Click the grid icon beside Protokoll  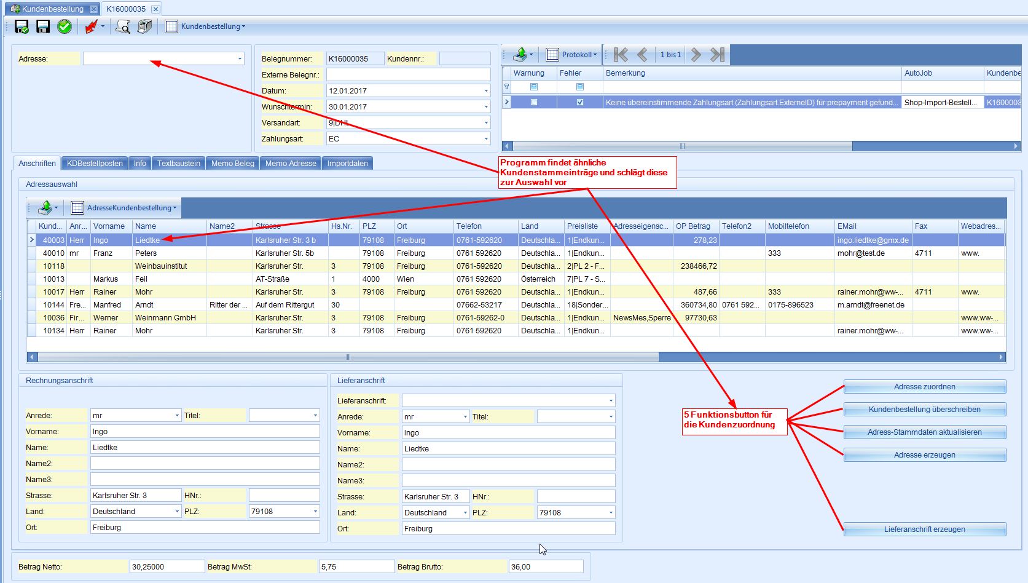pyautogui.click(x=552, y=55)
